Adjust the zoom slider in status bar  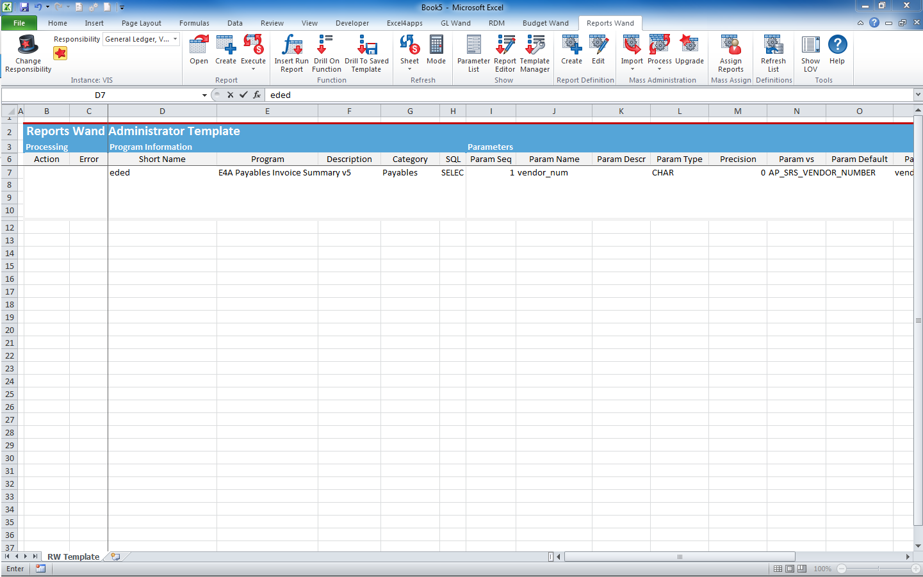point(878,569)
